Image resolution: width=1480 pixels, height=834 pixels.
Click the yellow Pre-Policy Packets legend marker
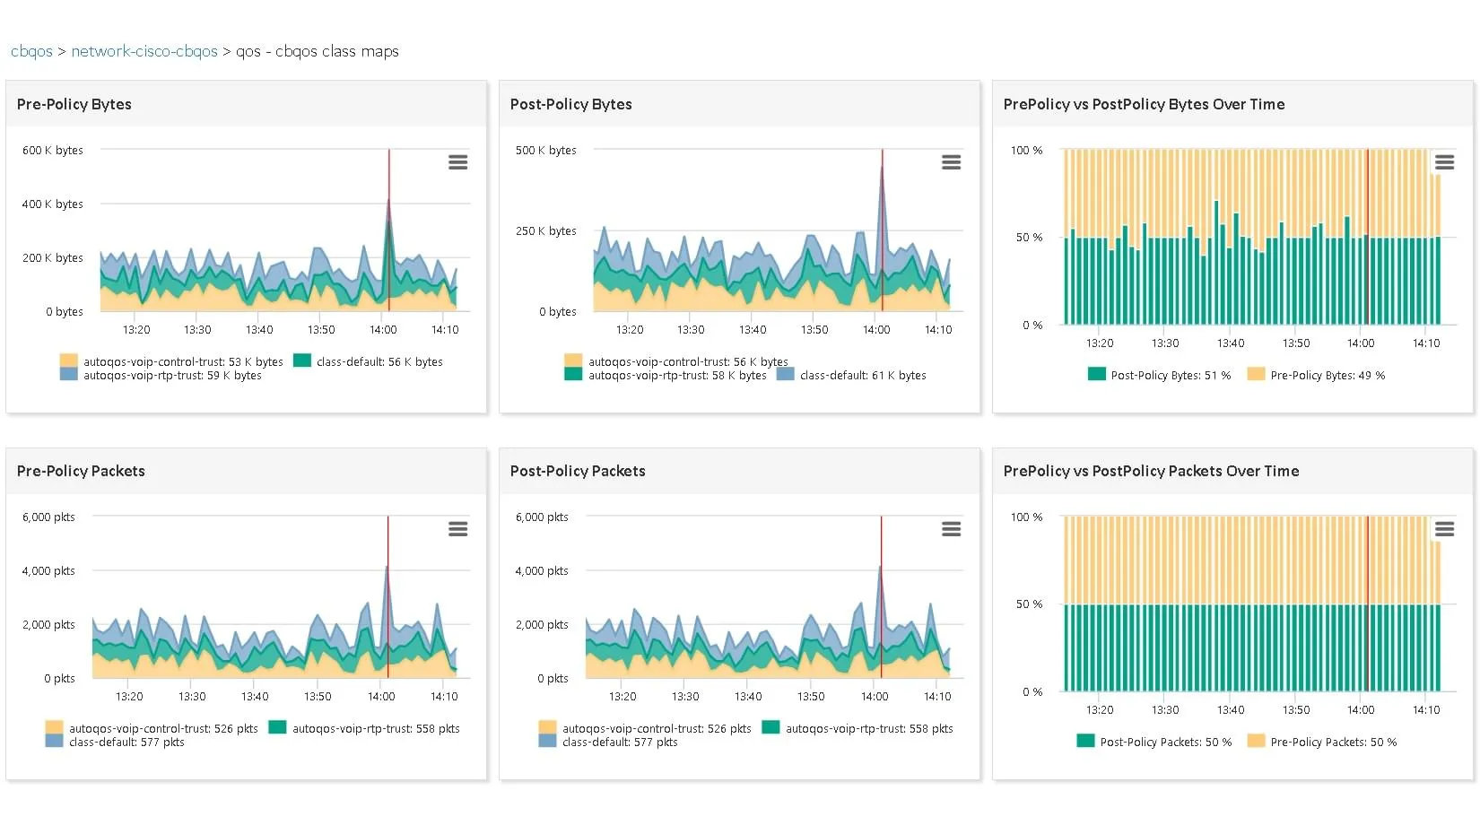click(x=1256, y=741)
